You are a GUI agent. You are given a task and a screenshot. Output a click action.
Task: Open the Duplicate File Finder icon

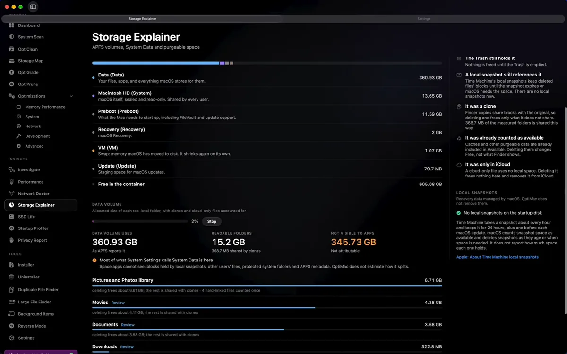point(12,289)
